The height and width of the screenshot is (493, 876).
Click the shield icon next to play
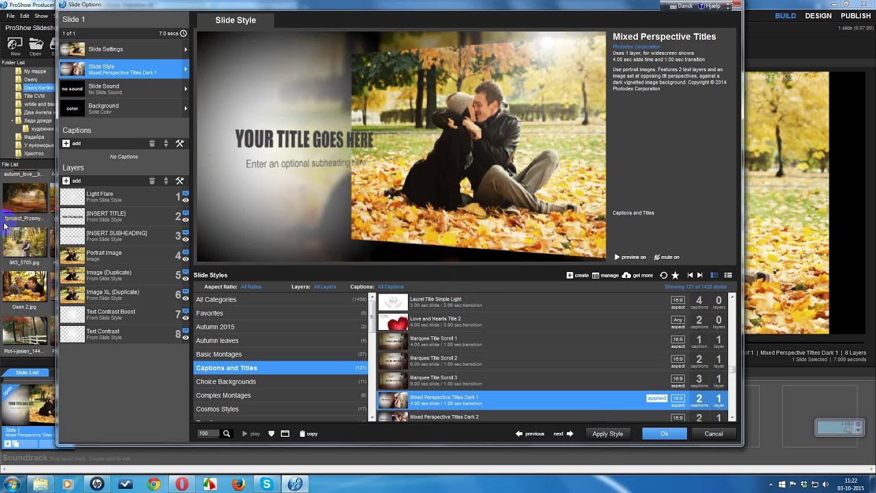[x=272, y=433]
